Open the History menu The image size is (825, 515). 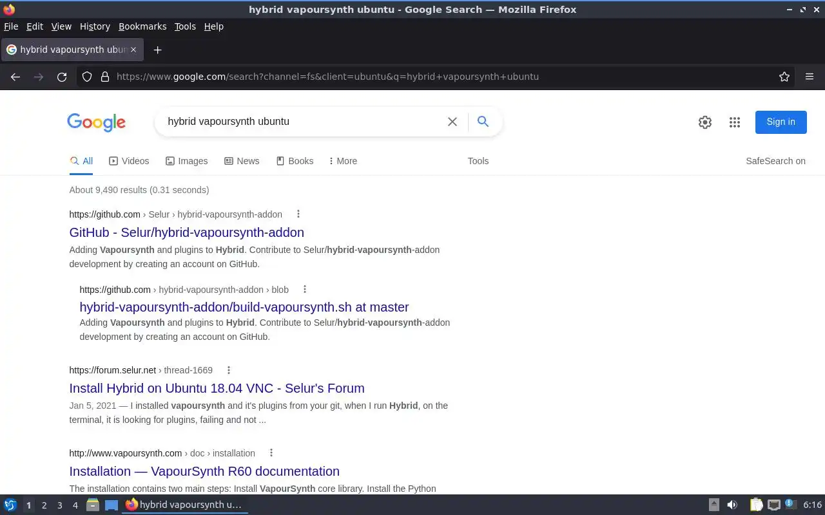tap(95, 26)
